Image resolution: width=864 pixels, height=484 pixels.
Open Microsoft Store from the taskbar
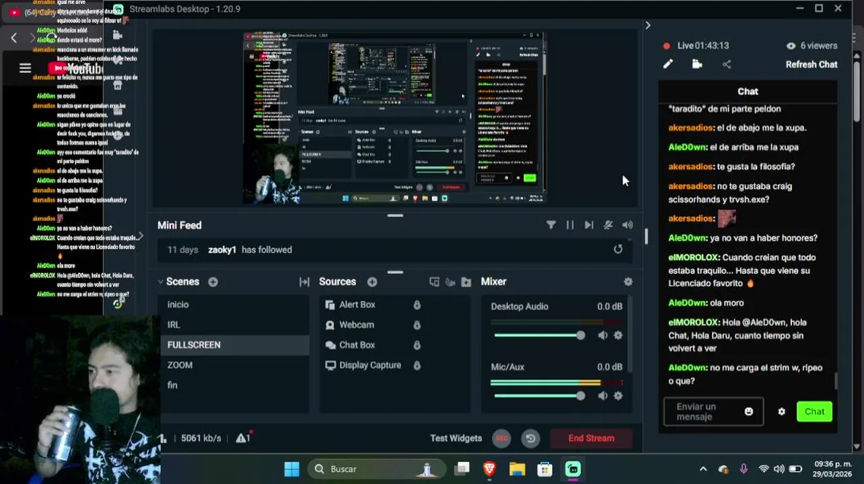pyautogui.click(x=544, y=469)
